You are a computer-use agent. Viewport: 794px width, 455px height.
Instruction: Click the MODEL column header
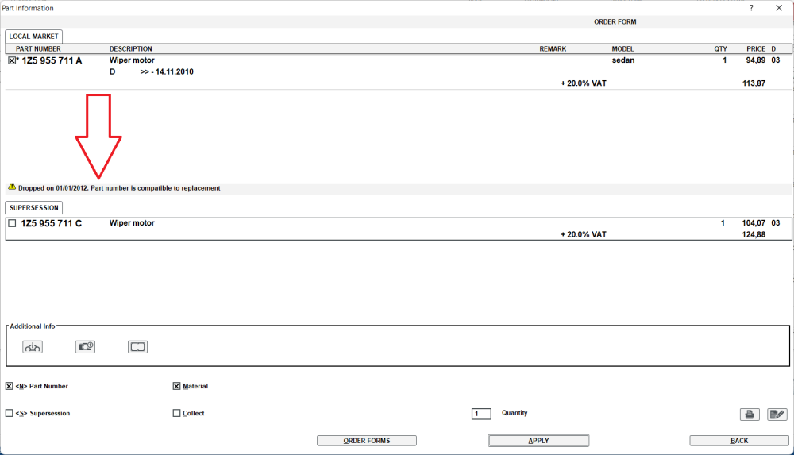click(x=622, y=49)
